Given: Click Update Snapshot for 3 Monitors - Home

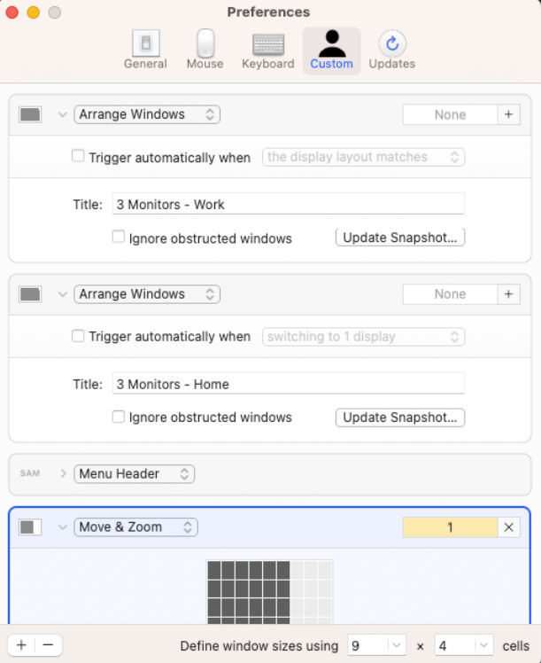Looking at the screenshot, I should tap(400, 417).
